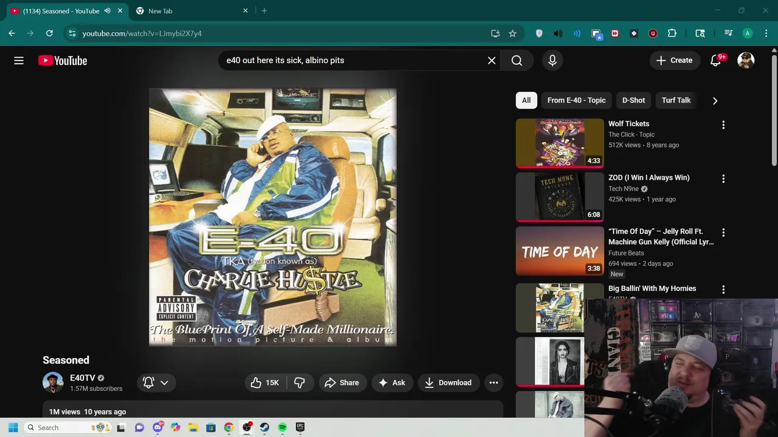
Task: Download the Seasoned video
Action: point(448,382)
